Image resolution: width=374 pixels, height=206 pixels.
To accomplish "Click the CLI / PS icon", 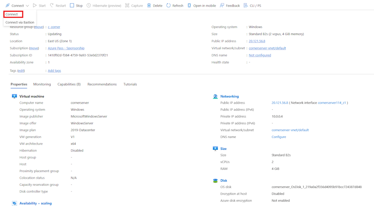I will click(x=246, y=6).
